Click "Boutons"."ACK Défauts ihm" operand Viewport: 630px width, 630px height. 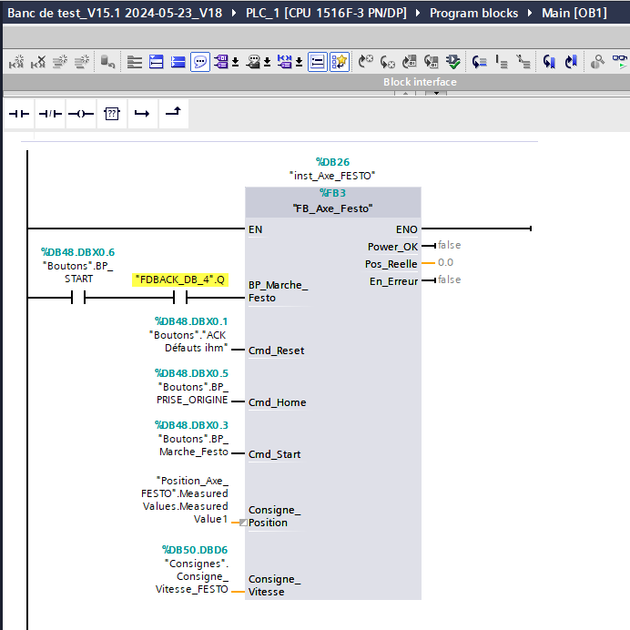coord(188,335)
